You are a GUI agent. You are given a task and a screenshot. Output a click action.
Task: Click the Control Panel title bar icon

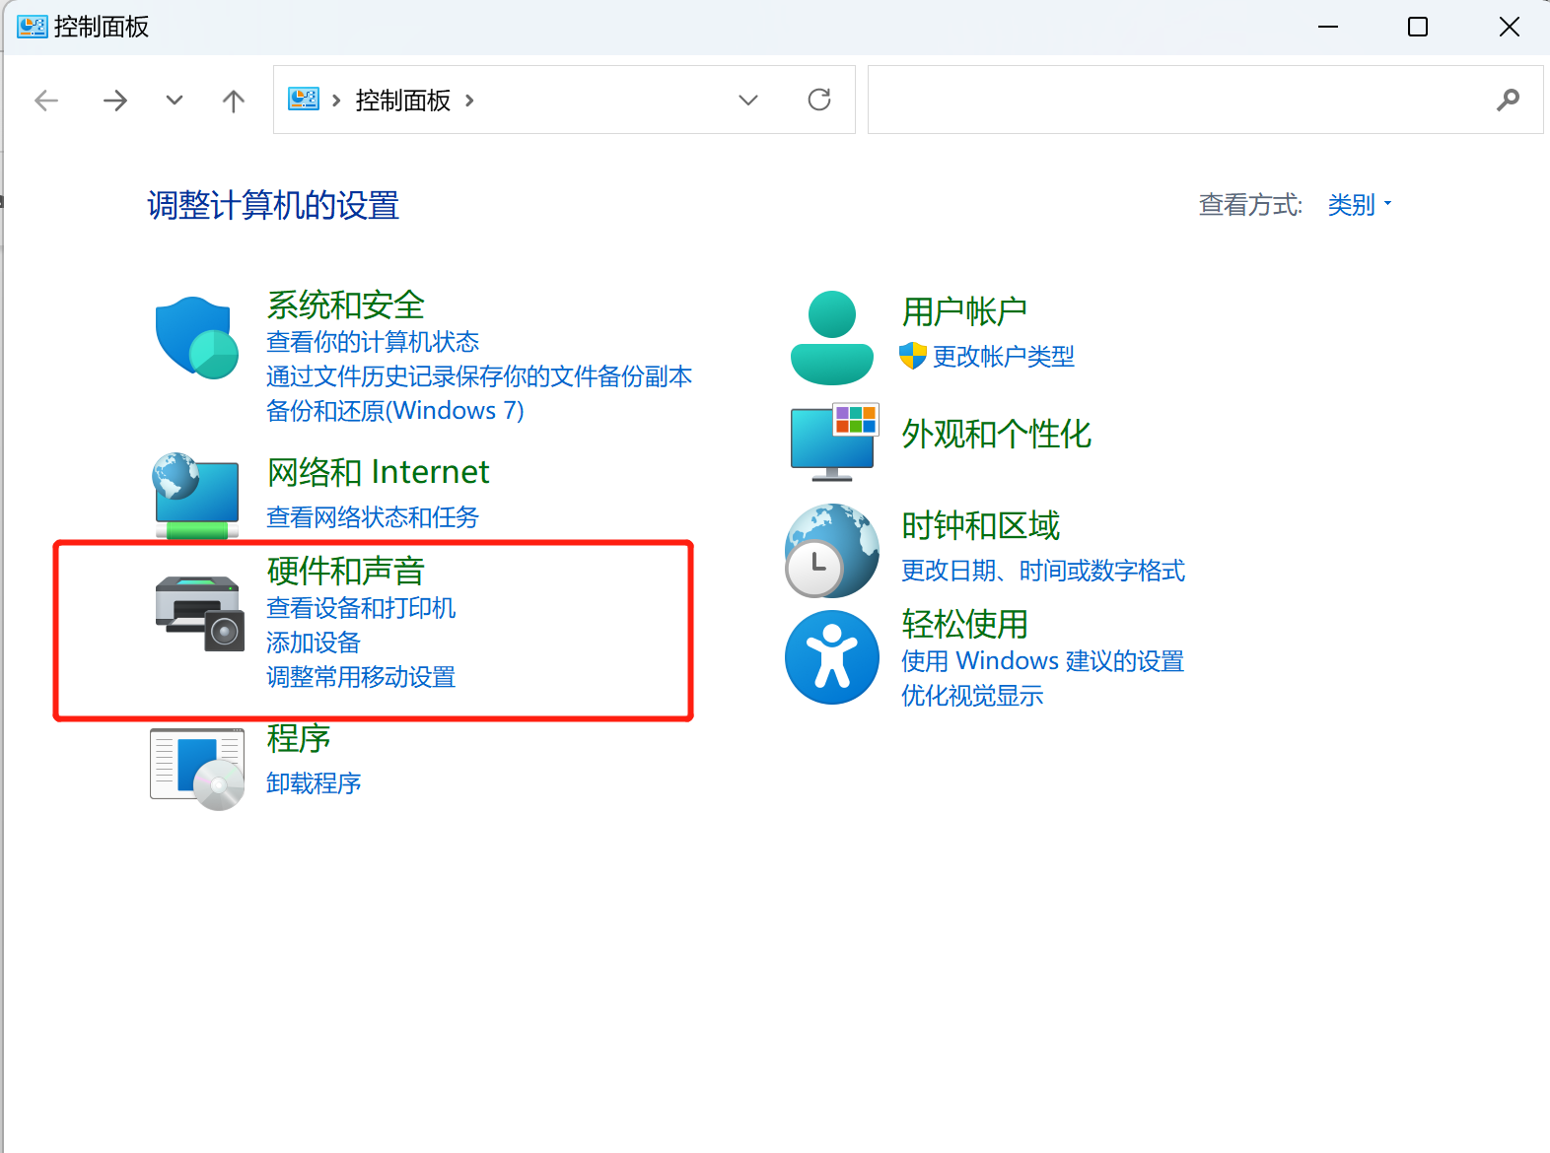[33, 27]
